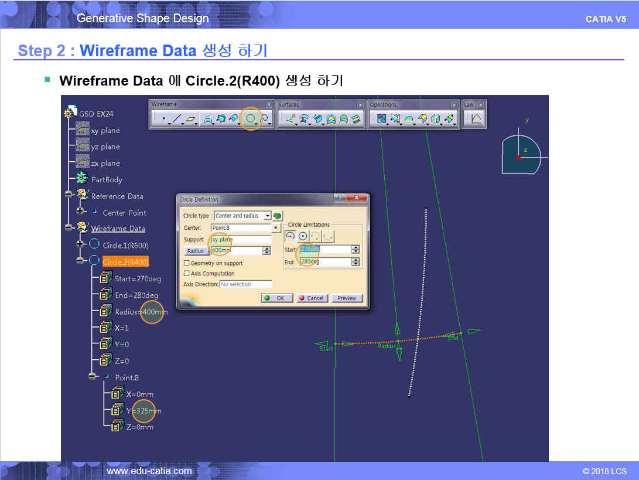The width and height of the screenshot is (639, 480).
Task: Click the Point tool in Wireframe toolbar
Action: [163, 119]
